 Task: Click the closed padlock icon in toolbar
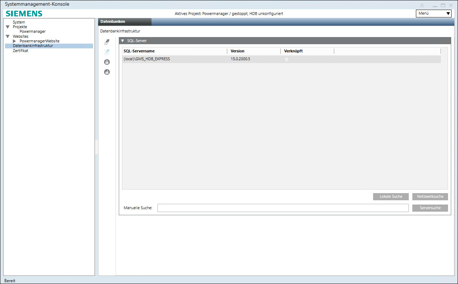coord(107,62)
